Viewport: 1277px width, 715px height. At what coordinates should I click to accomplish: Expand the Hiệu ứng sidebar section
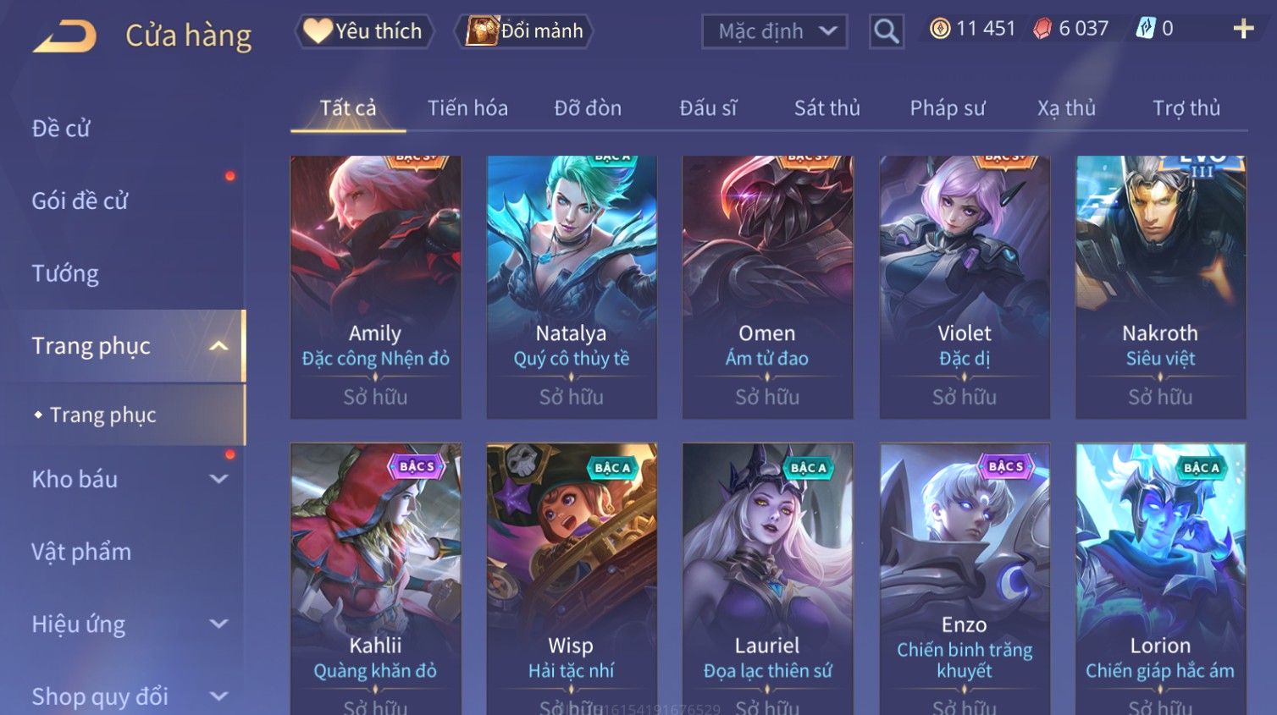coord(218,624)
